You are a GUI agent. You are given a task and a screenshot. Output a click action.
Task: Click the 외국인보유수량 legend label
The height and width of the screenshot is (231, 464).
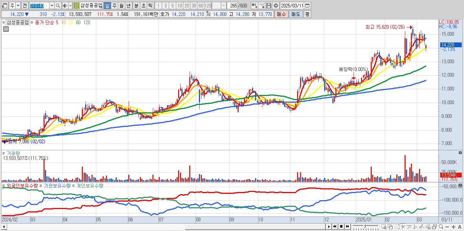click(x=22, y=185)
